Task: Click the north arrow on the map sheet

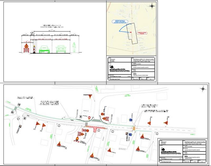Action: (x=152, y=6)
